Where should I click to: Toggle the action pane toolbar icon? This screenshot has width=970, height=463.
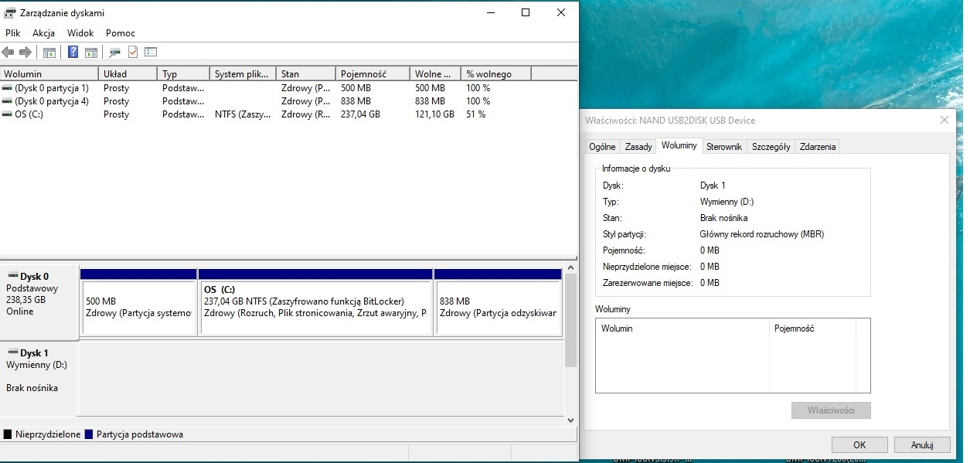91,53
